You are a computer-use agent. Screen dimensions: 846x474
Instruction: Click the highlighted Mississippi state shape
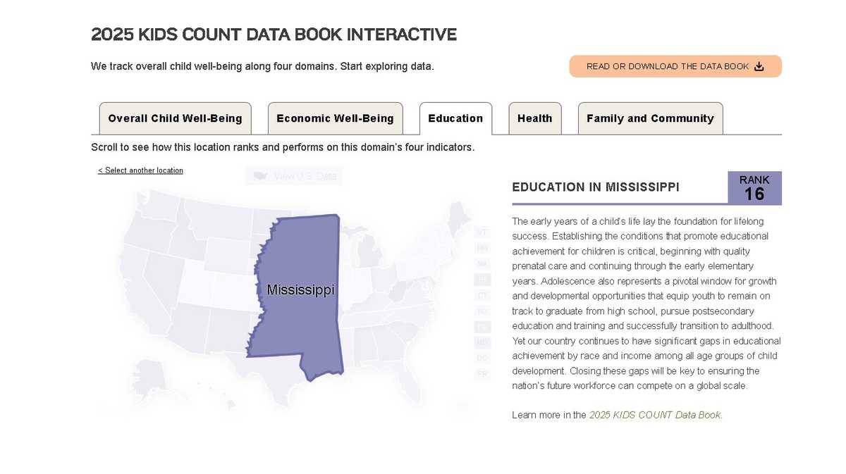tap(300, 310)
